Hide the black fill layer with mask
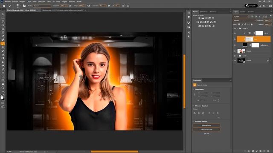Image resolution: width=273 pixels, height=153 pixels. (235, 45)
